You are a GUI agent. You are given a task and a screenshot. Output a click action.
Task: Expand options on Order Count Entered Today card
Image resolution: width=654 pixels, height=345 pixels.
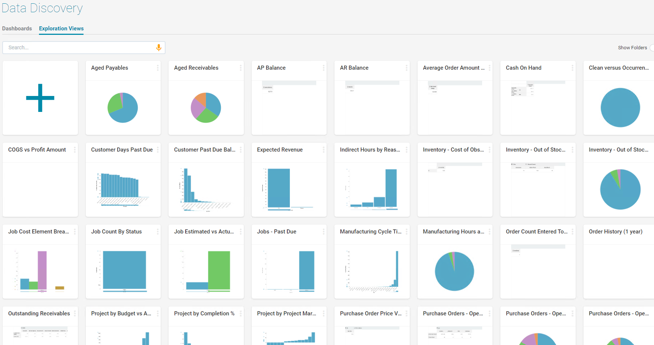(572, 232)
